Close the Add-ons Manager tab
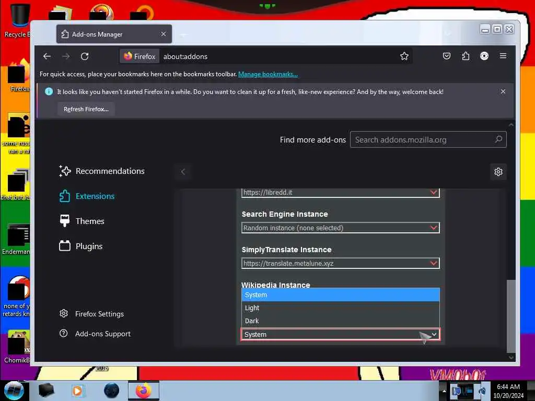Screen dimensions: 535x401 (164, 34)
